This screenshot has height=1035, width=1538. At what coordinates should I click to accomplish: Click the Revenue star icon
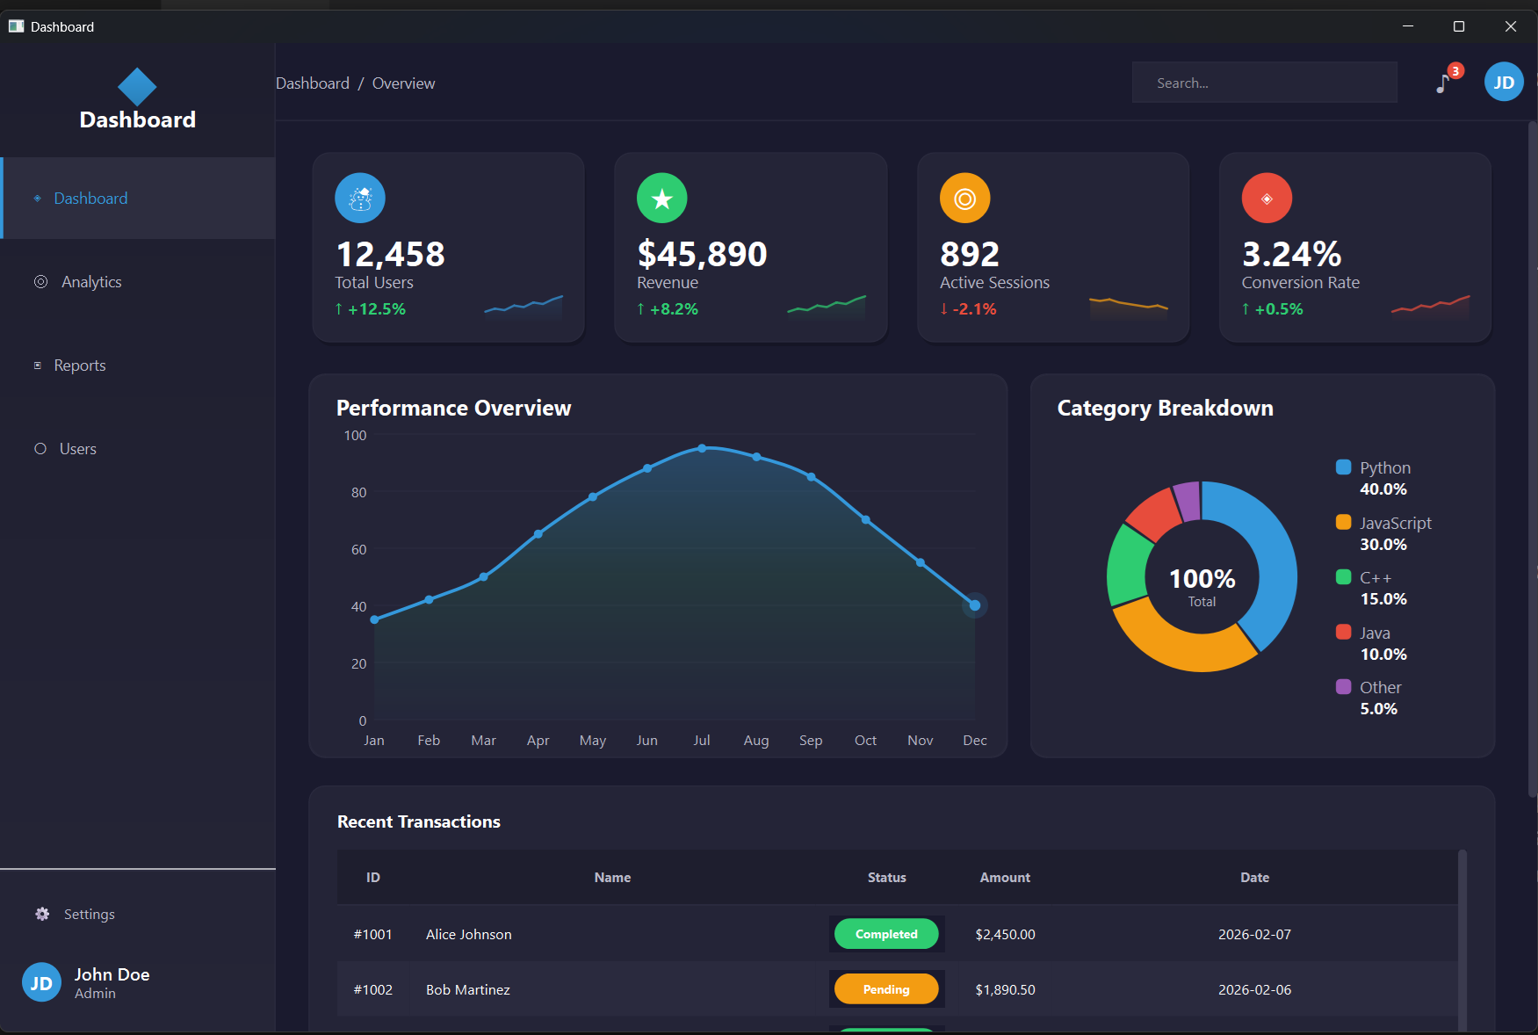coord(661,198)
